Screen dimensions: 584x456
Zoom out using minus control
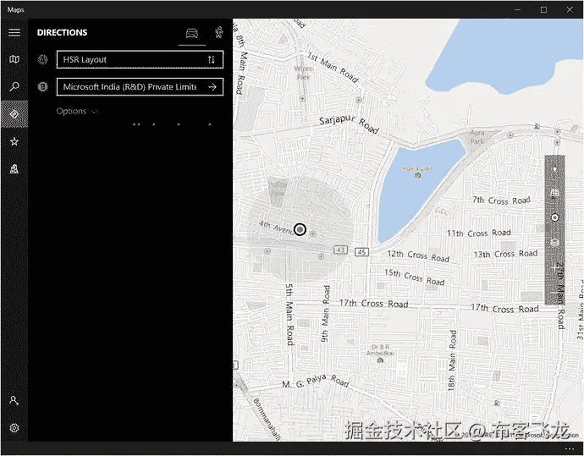(x=554, y=294)
